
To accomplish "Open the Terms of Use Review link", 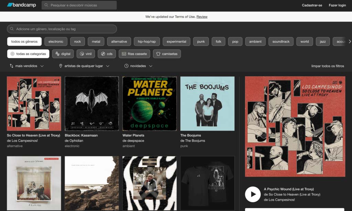I will [x=202, y=17].
